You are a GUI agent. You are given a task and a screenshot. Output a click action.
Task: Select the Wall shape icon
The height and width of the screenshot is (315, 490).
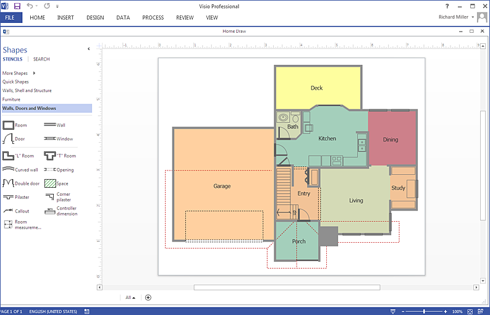point(49,125)
